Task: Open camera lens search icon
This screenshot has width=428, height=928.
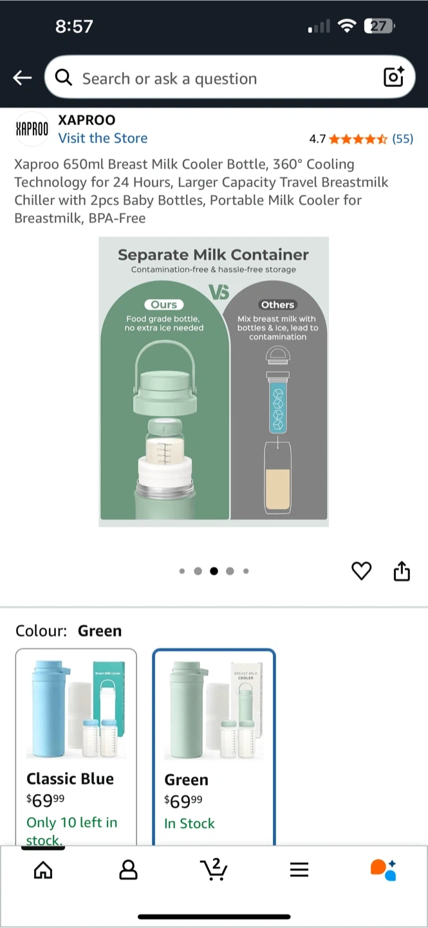Action: point(393,77)
